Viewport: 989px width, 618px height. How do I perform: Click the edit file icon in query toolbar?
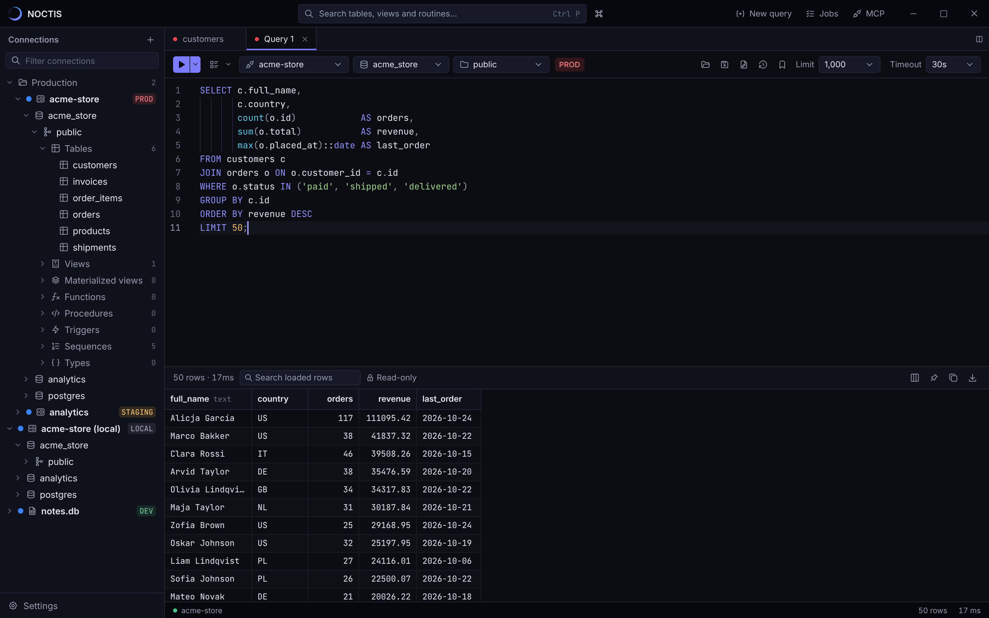[x=744, y=65]
